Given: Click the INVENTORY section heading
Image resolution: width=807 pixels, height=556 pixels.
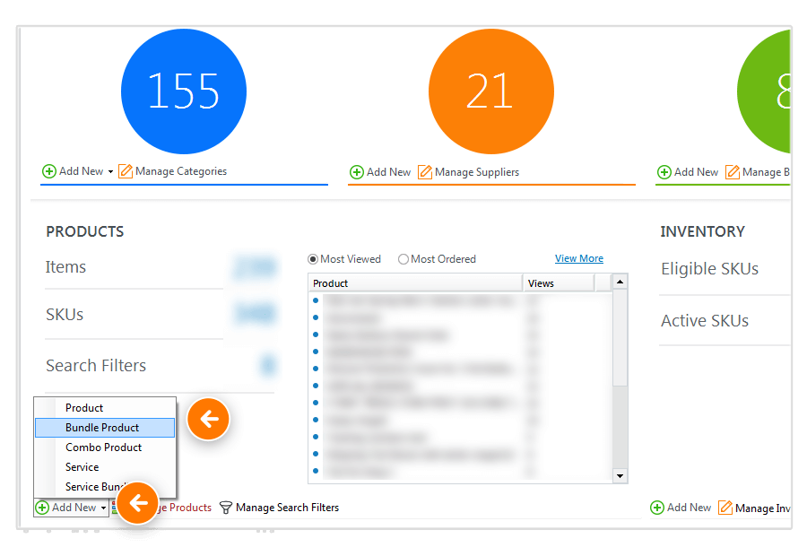Looking at the screenshot, I should [702, 231].
